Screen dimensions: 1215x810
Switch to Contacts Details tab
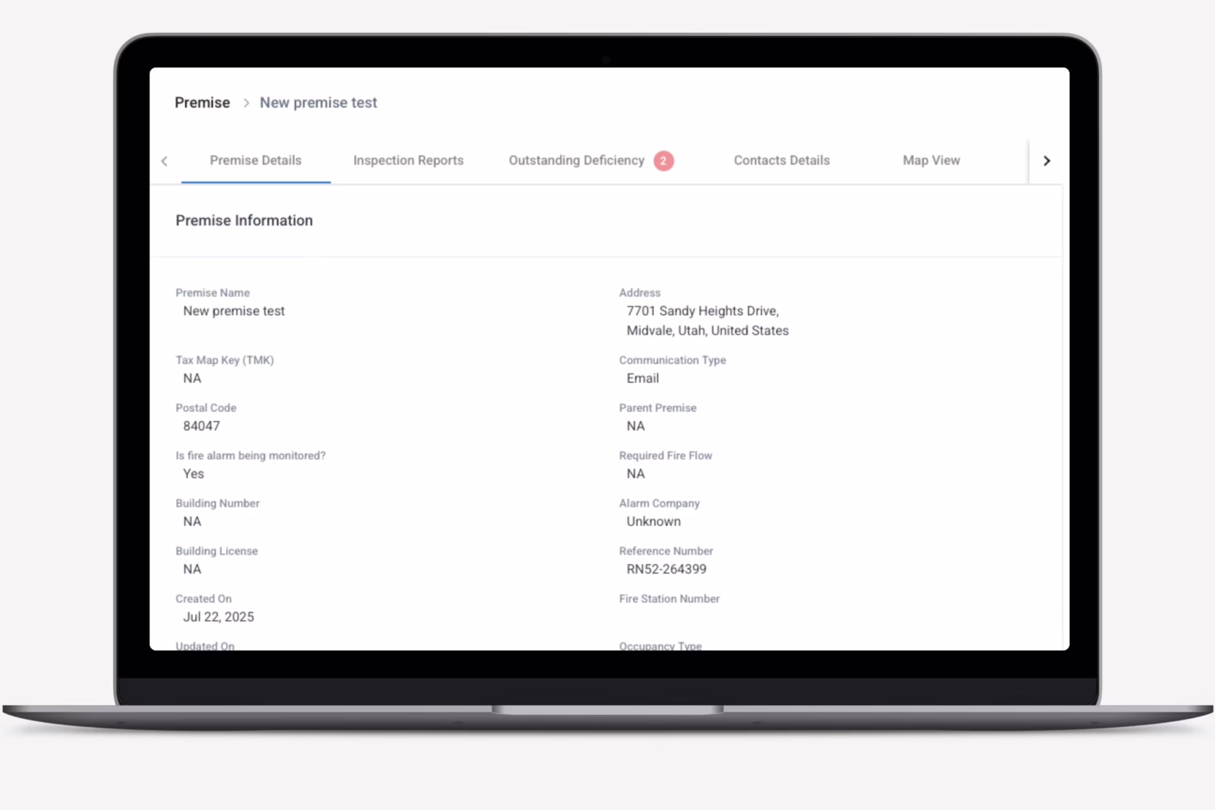tap(782, 161)
